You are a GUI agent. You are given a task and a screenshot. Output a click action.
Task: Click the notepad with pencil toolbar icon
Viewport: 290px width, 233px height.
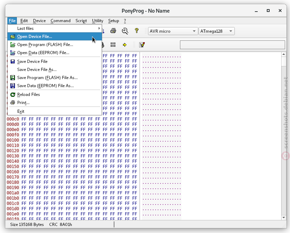click(142, 45)
